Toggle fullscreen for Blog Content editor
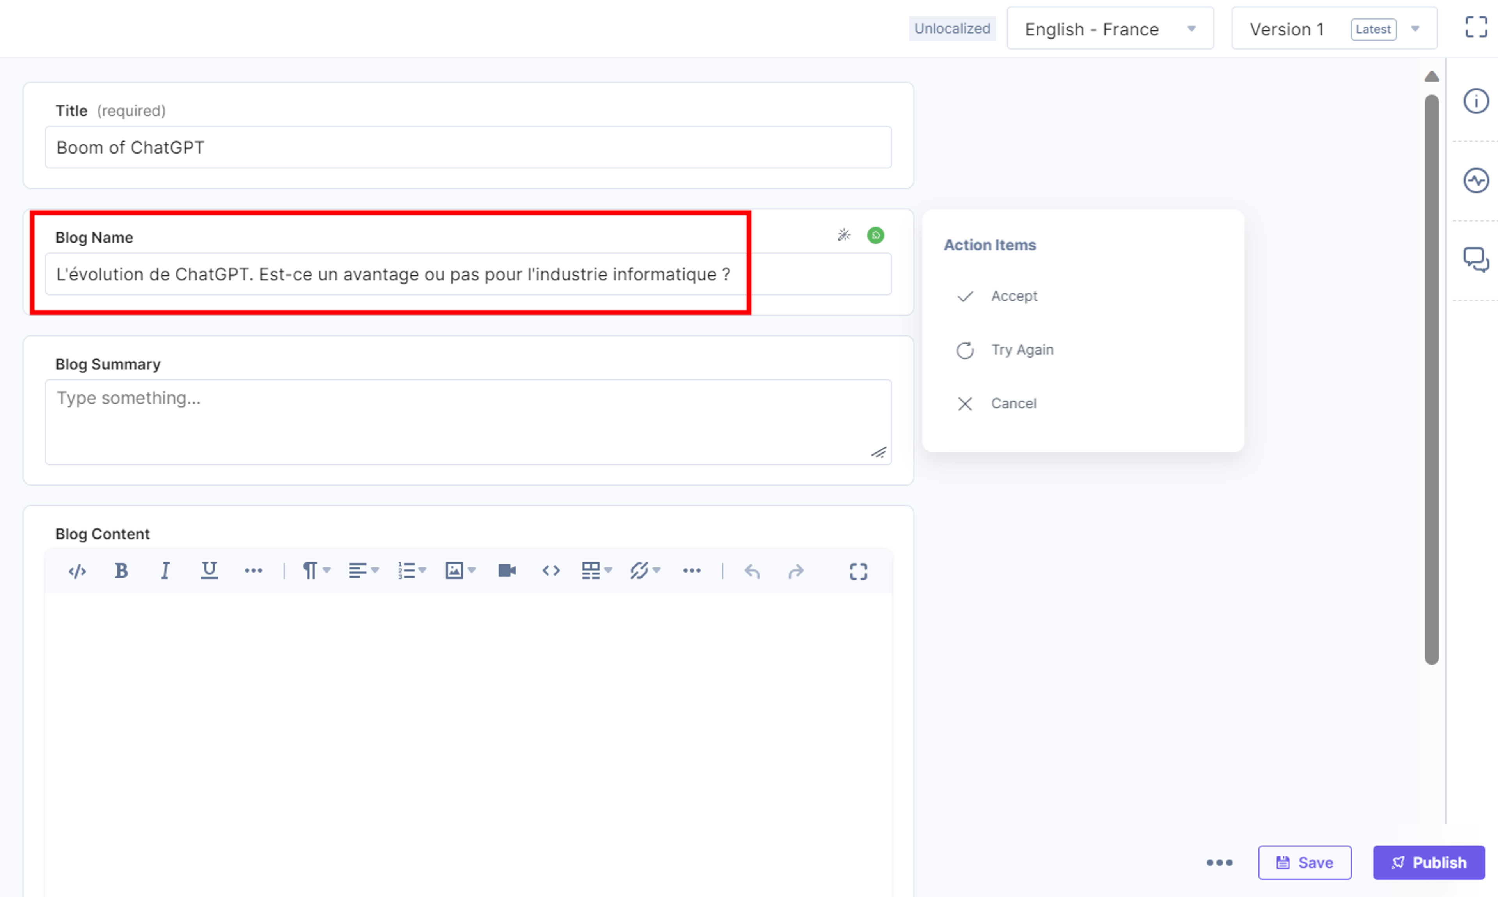 tap(858, 571)
